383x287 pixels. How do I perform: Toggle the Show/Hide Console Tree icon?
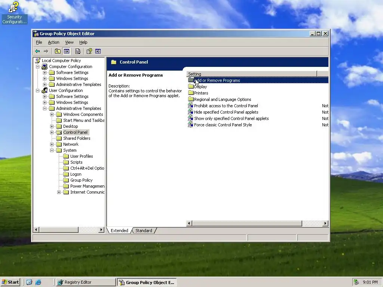click(x=67, y=51)
